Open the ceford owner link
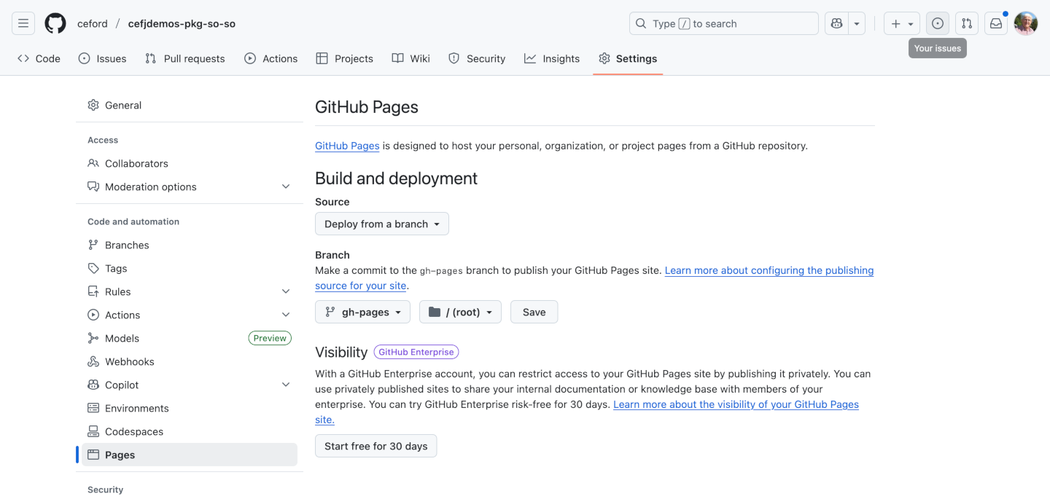The height and width of the screenshot is (499, 1050). [93, 23]
